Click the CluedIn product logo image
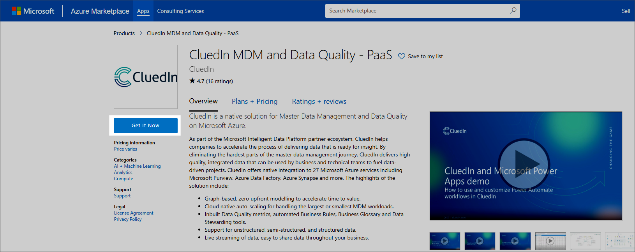This screenshot has height=252, width=635. point(146,77)
